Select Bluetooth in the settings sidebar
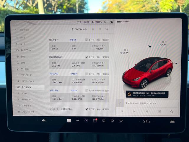Screen dimensions: 189x142 pos(26,100)
